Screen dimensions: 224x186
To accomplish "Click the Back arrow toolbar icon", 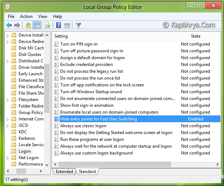I will point(9,25).
